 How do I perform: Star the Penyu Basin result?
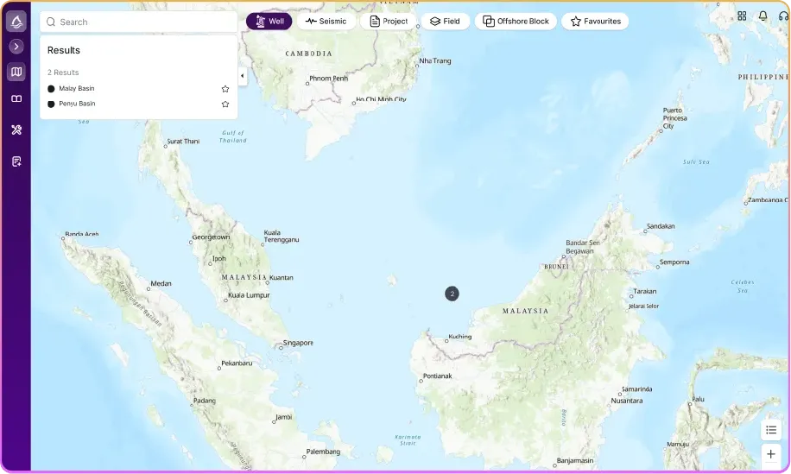tap(225, 104)
